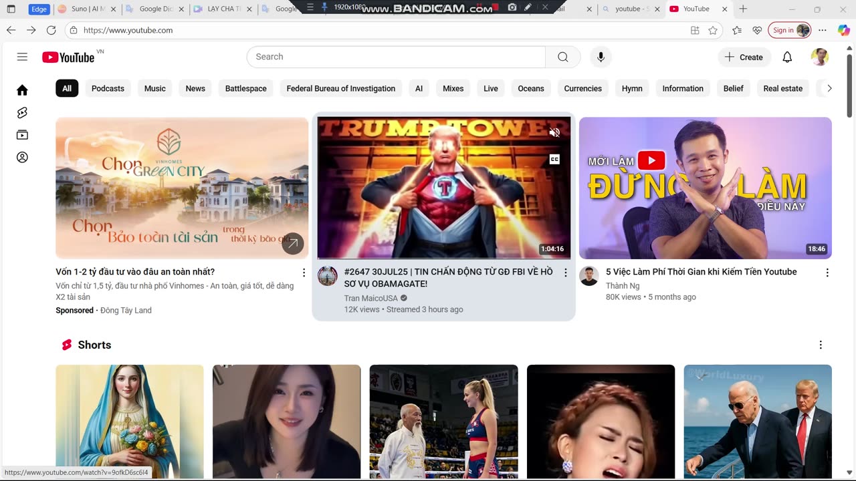The image size is (856, 481).
Task: Show next category chips with arrow
Action: point(829,88)
